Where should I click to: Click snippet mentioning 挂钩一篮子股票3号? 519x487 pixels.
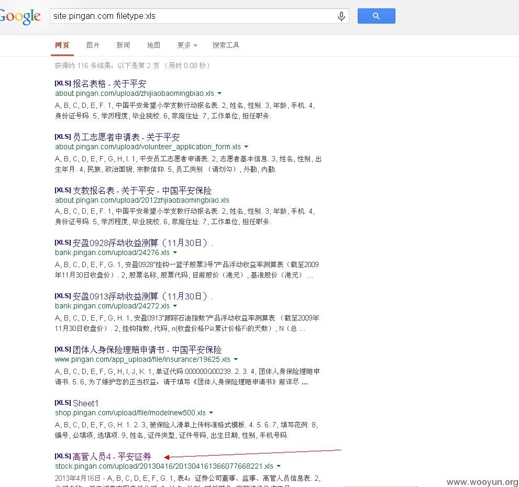(186, 270)
